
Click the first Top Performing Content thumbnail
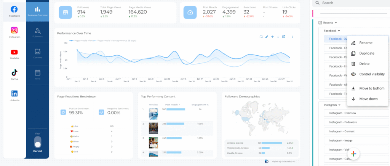click(x=153, y=113)
